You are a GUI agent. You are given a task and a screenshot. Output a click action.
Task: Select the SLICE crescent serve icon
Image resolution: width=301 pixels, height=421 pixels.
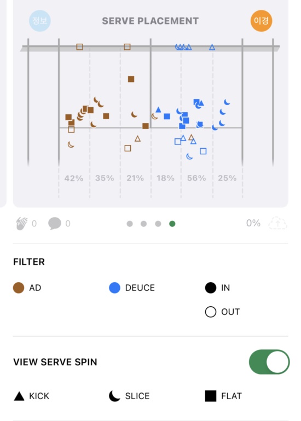[114, 396]
